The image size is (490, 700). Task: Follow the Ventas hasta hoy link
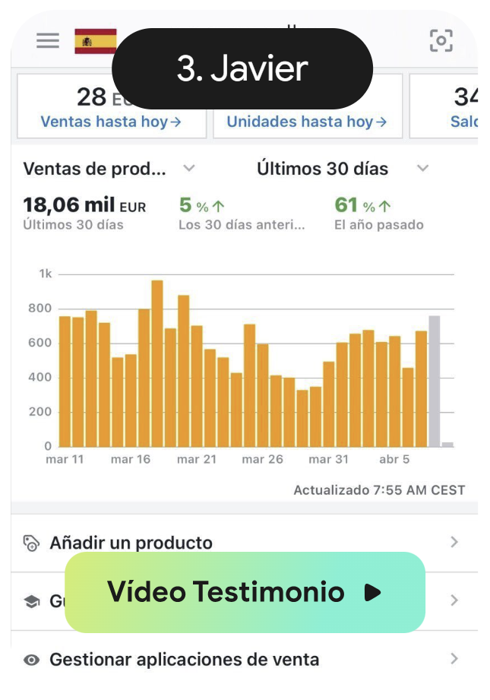[x=109, y=122]
